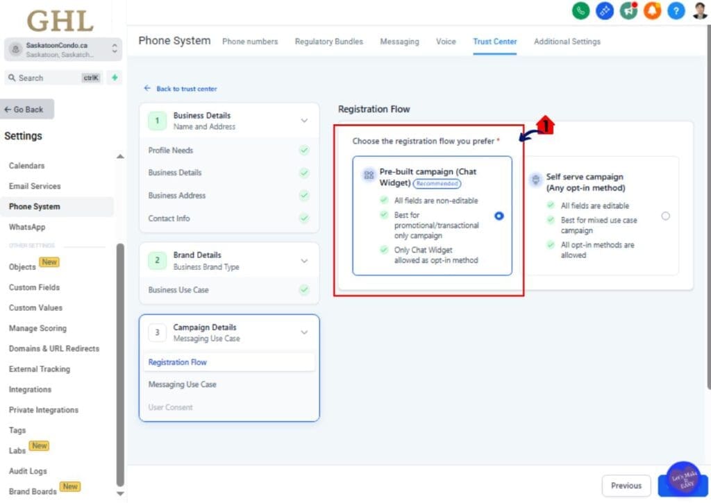Open the announcements megaphone icon
The width and height of the screenshot is (711, 503).
[x=628, y=11]
